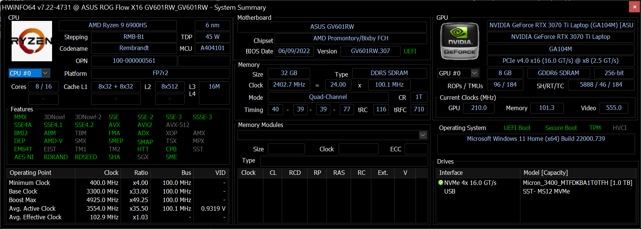Select the AMD Promontory/Bixby FCH chipset field
The height and width of the screenshot is (229, 641).
coord(351,38)
